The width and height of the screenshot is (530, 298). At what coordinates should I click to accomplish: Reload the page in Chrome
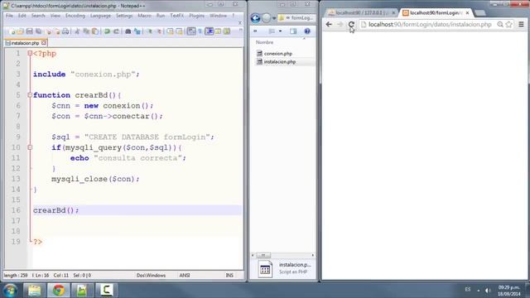point(351,24)
